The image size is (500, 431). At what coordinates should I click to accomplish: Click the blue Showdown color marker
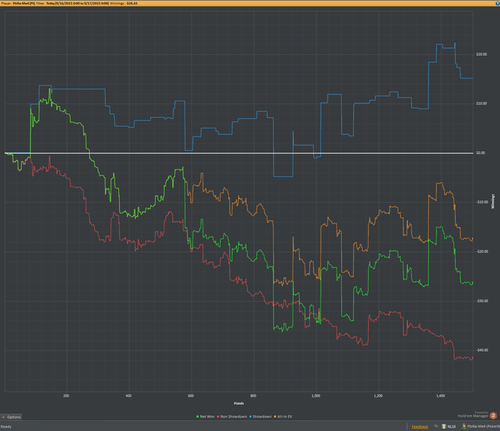[x=251, y=417]
